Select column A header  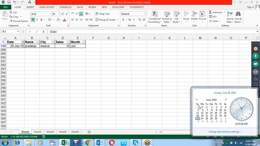click(15, 38)
